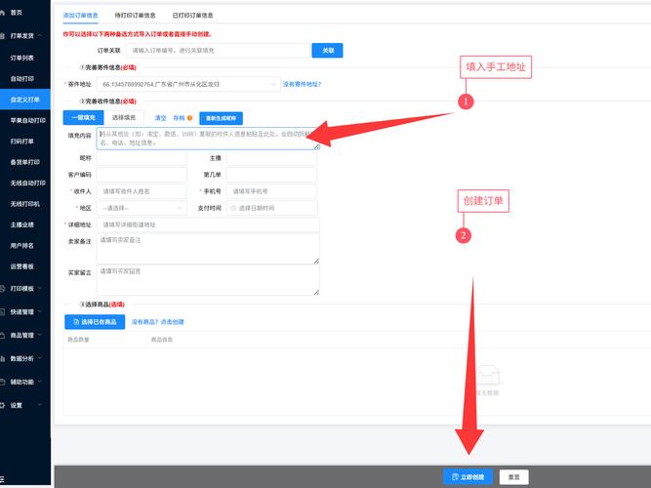Expand the 辅助功能 sidebar group

pos(25,382)
